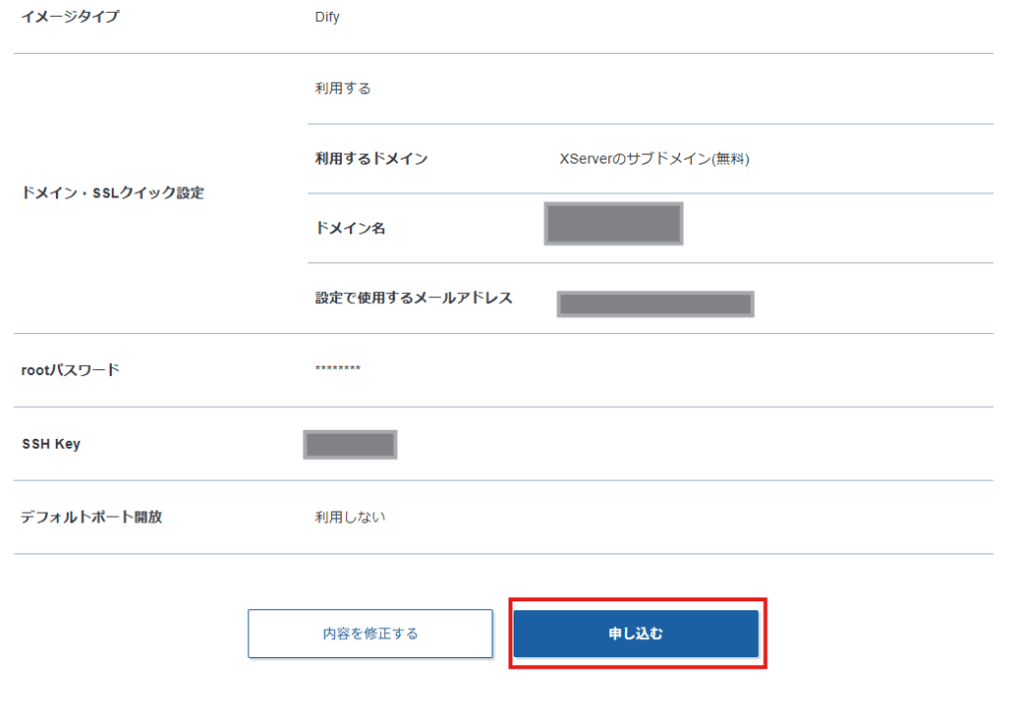
Task: Click the ドメイン名 label
Action: click(x=350, y=228)
